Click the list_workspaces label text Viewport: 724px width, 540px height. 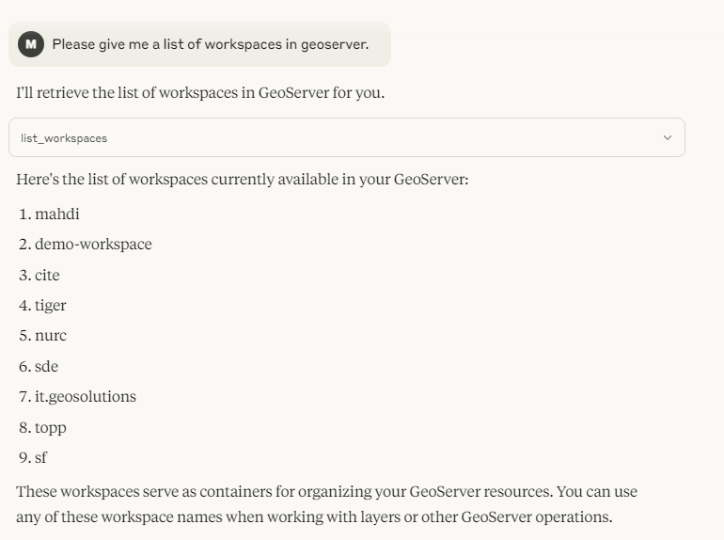[64, 138]
